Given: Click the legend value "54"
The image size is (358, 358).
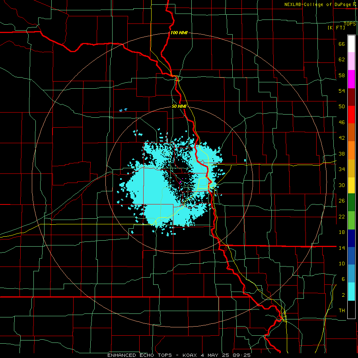Looking at the screenshot, I should [x=342, y=91].
